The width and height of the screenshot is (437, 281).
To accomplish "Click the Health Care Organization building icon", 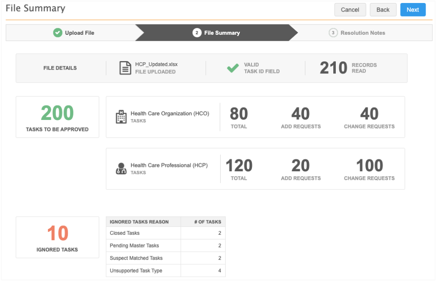I will [x=121, y=117].
